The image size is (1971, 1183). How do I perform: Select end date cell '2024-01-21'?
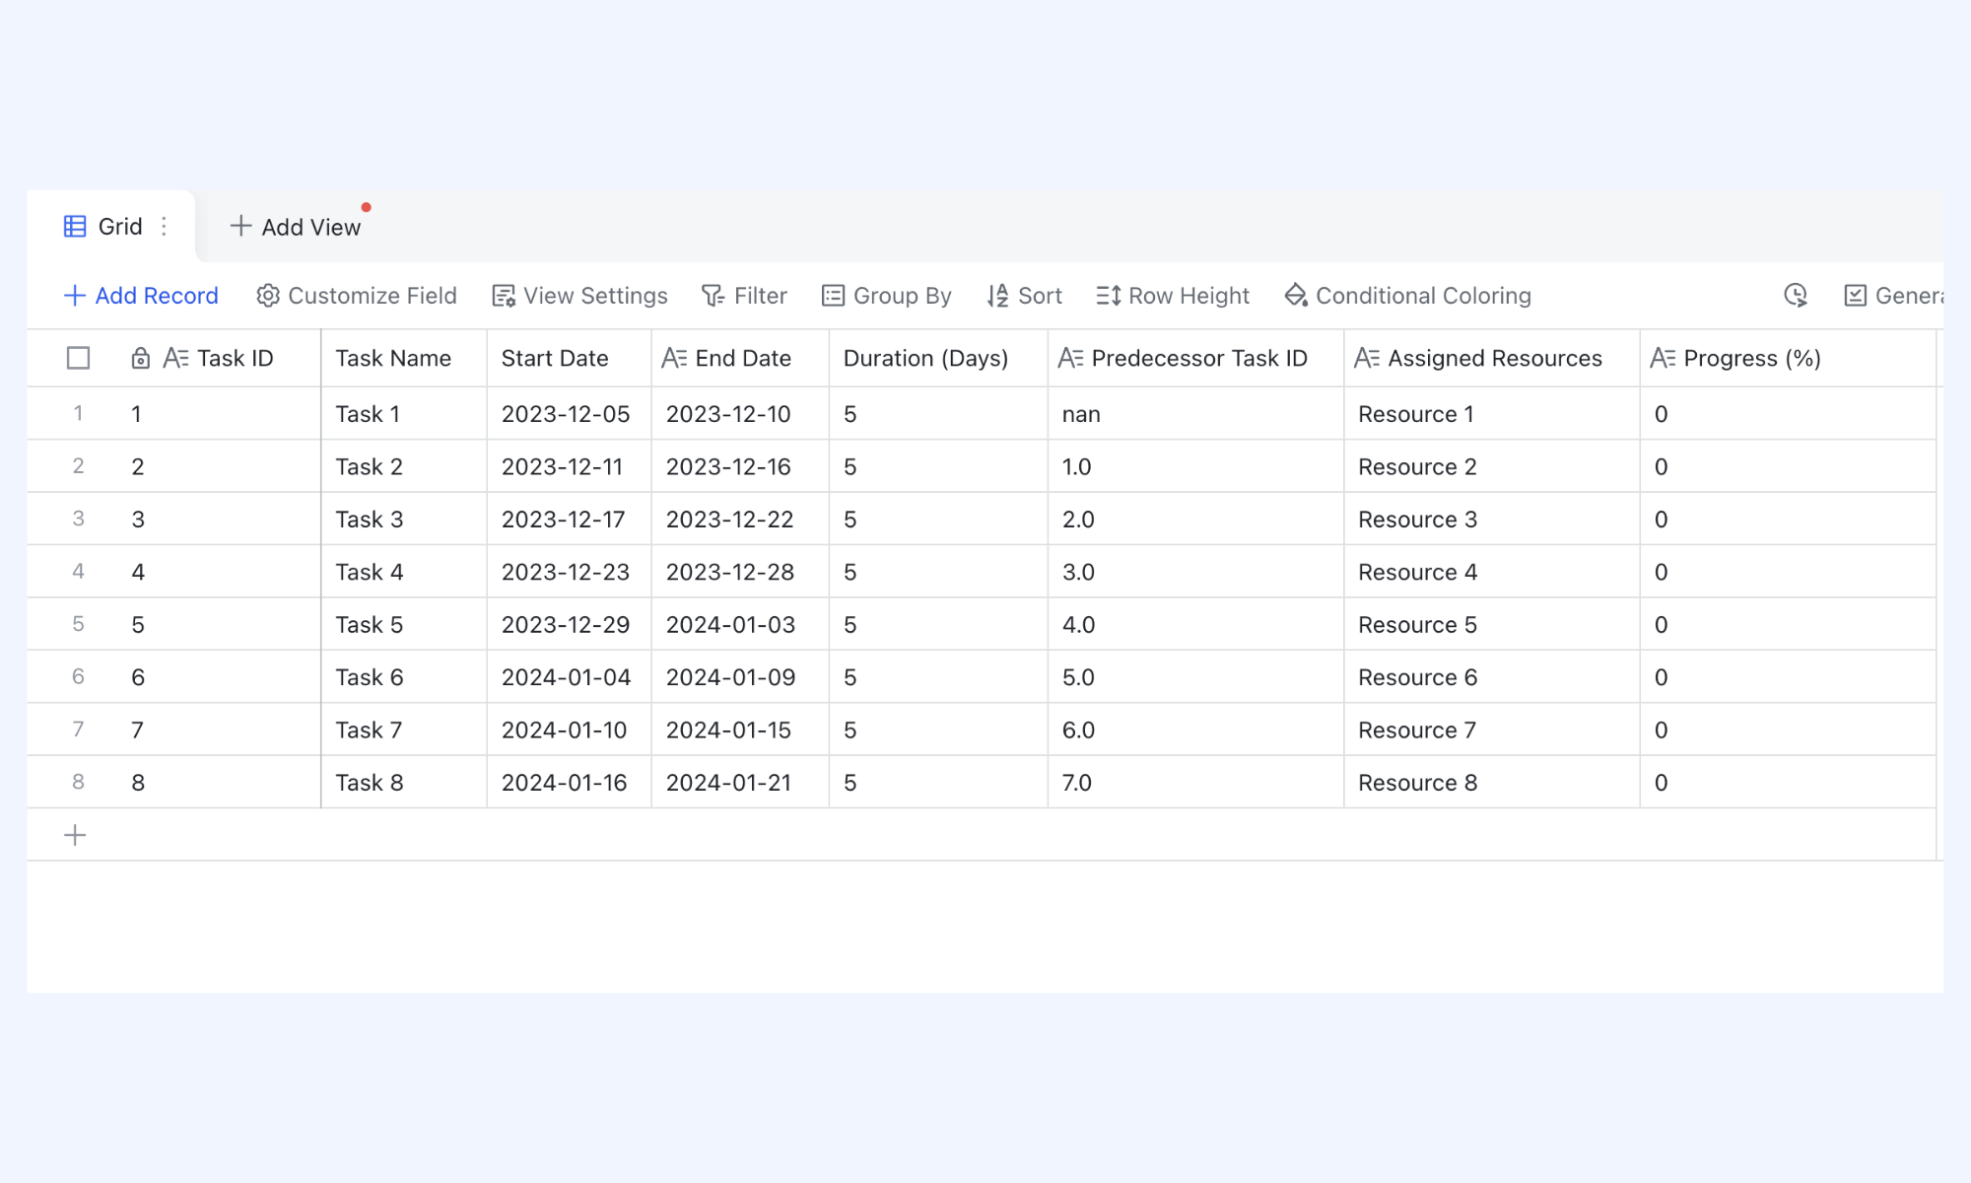point(740,783)
